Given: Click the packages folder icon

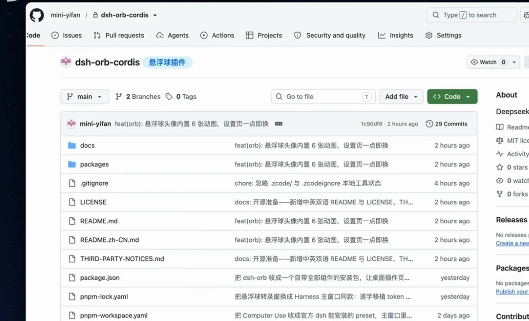Looking at the screenshot, I should 72,164.
